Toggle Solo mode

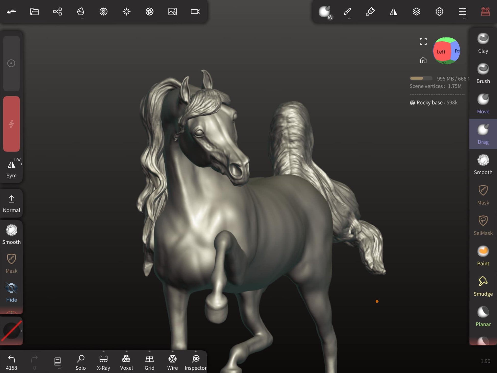[x=80, y=362]
